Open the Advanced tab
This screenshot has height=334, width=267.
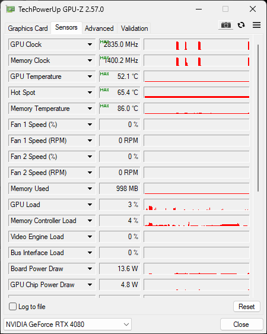[x=99, y=28]
